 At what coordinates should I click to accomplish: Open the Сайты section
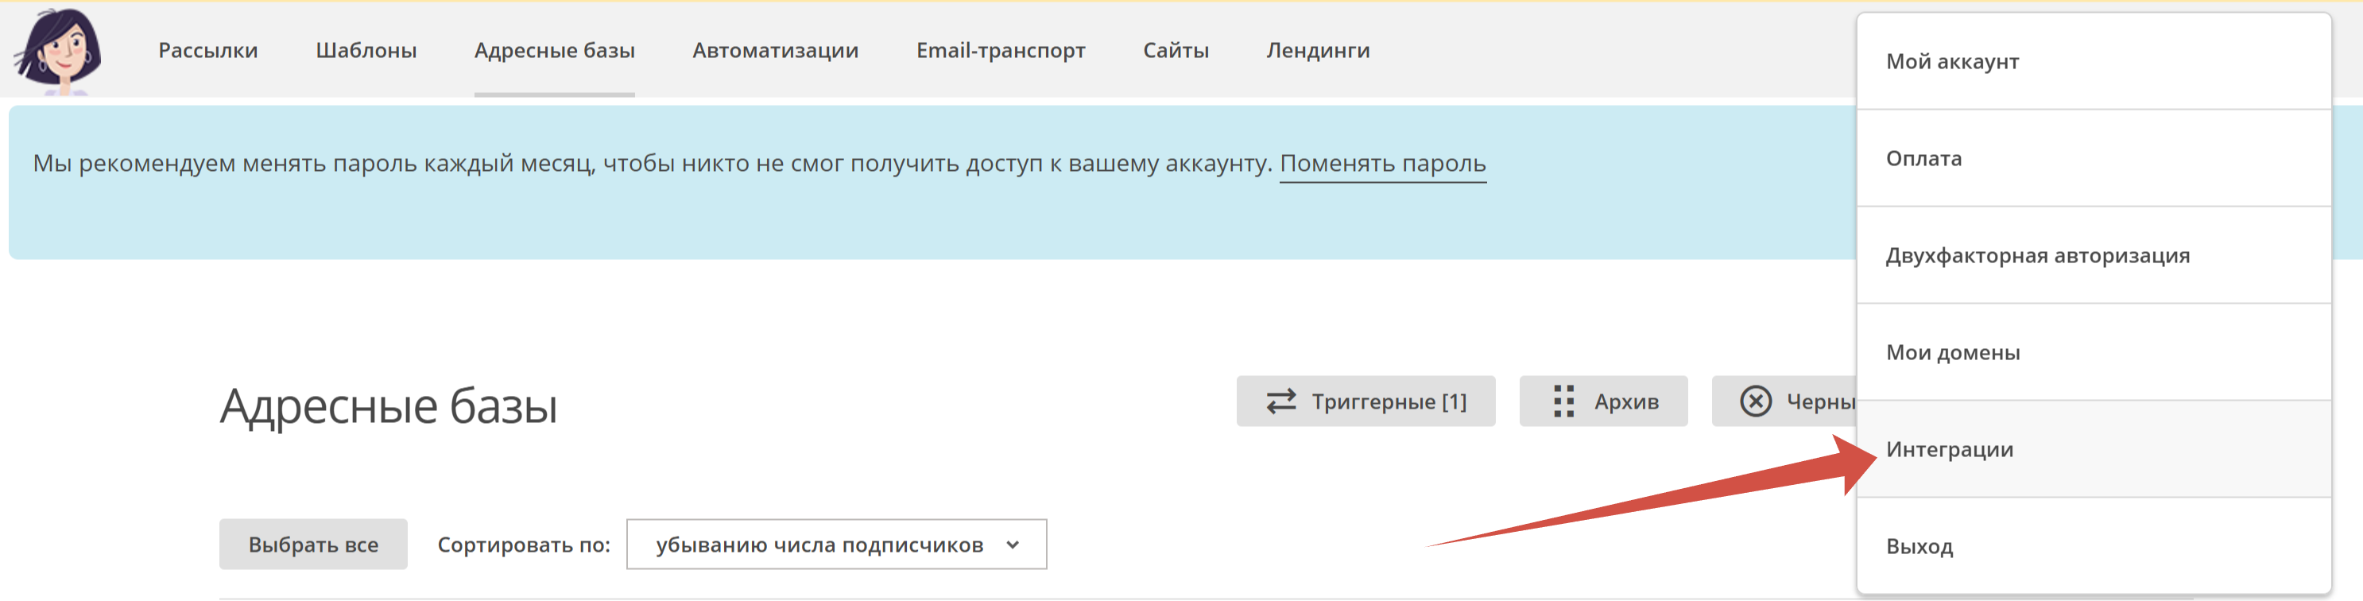tap(1175, 50)
